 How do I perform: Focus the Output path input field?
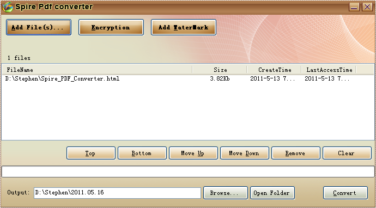pyautogui.click(x=117, y=193)
